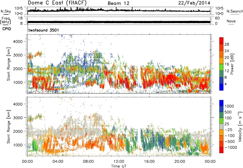
Task: Click the gray velocity segment between 25 and -25
Action: [x=221, y=127]
